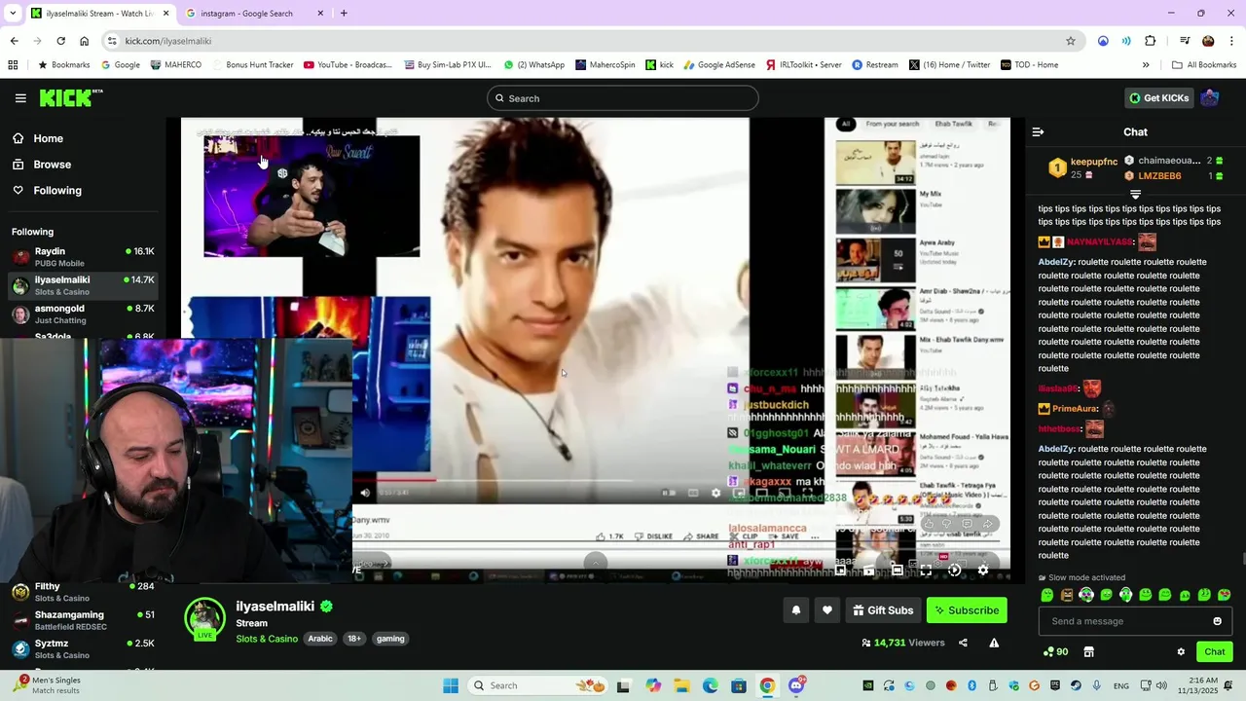Open the Chrome tab search dropdown
This screenshot has height=701, width=1246.
tap(13, 13)
